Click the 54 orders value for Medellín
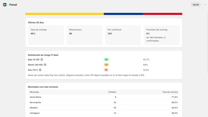This screenshot has height=117, width=208. point(115,108)
